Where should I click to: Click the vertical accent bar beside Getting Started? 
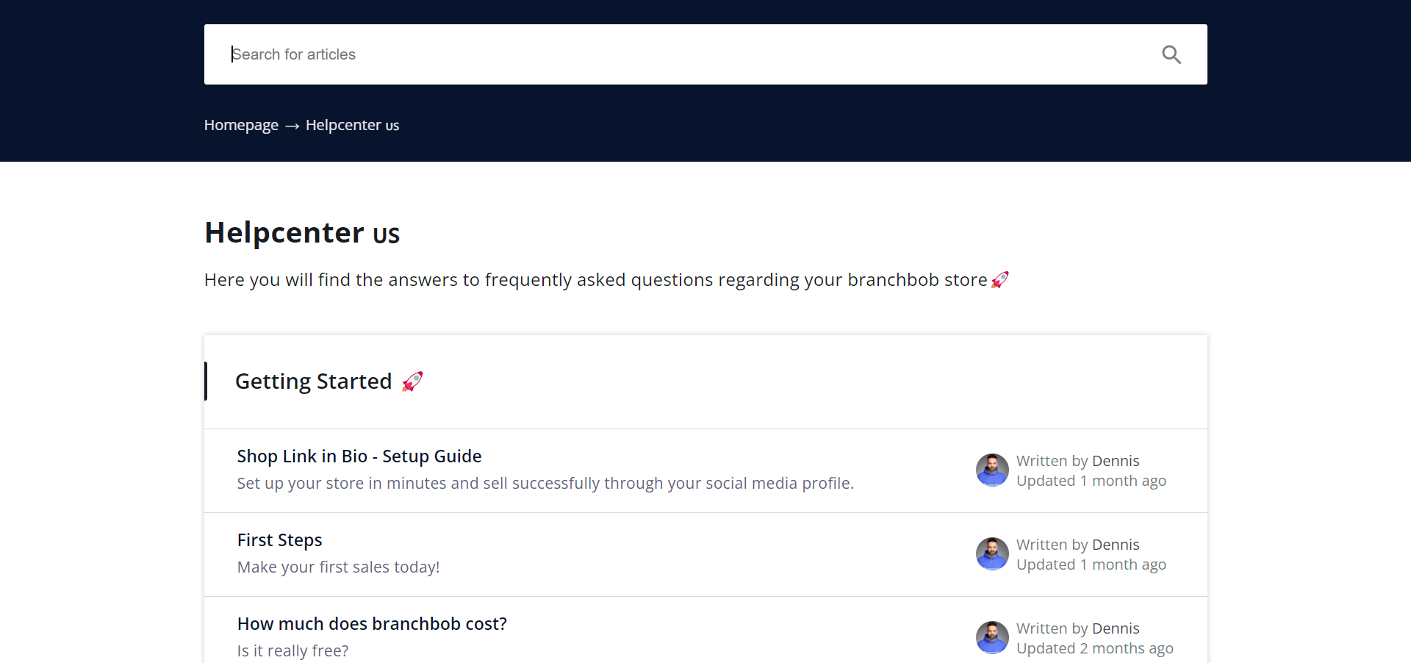coord(206,381)
